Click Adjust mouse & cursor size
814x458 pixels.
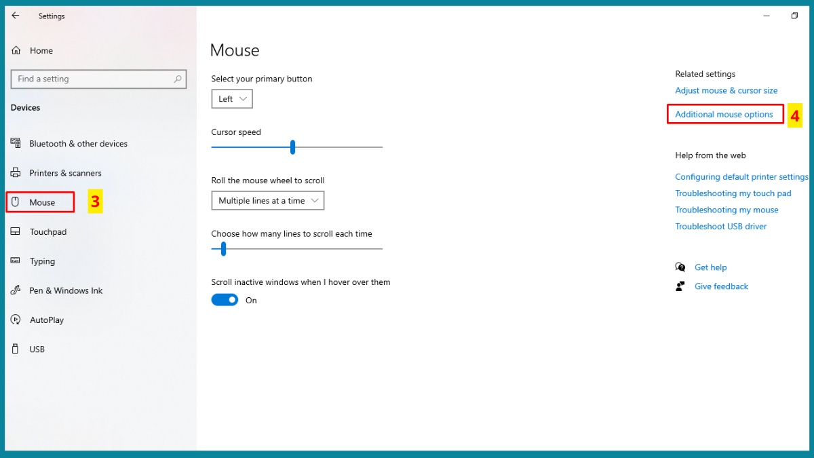coord(726,90)
